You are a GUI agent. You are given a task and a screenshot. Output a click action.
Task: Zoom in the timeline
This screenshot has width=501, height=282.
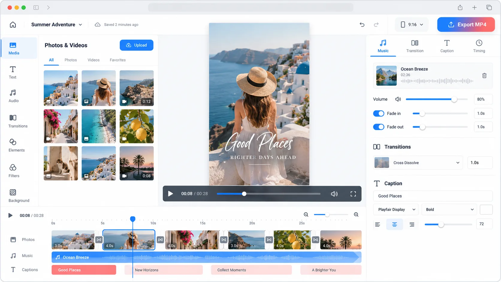click(x=356, y=215)
